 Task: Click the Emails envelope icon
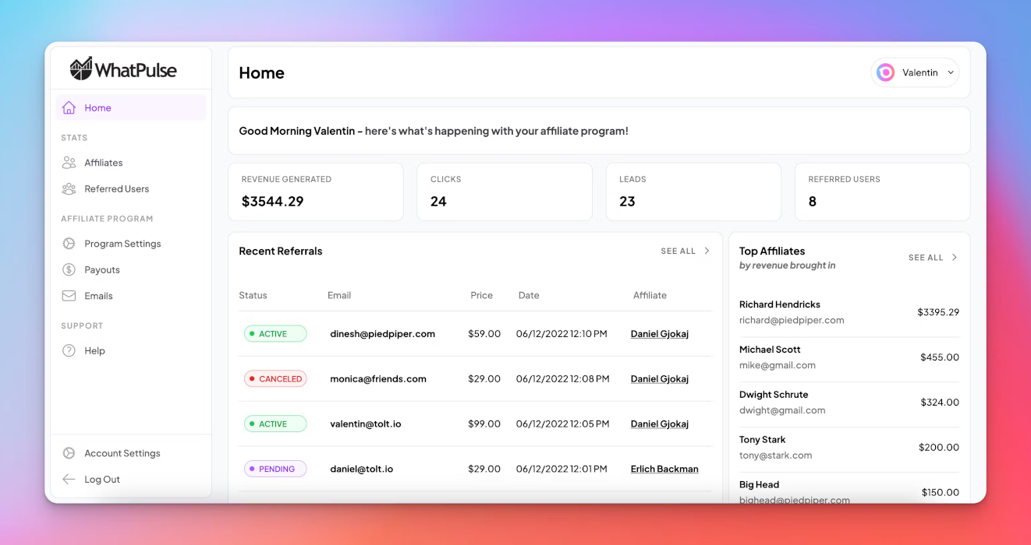[69, 296]
